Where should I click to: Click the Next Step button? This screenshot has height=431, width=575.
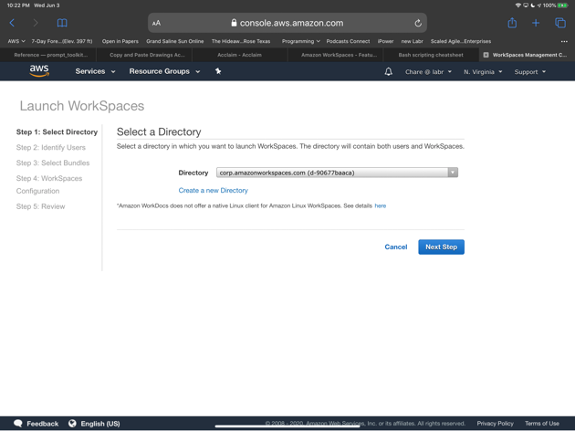click(441, 247)
